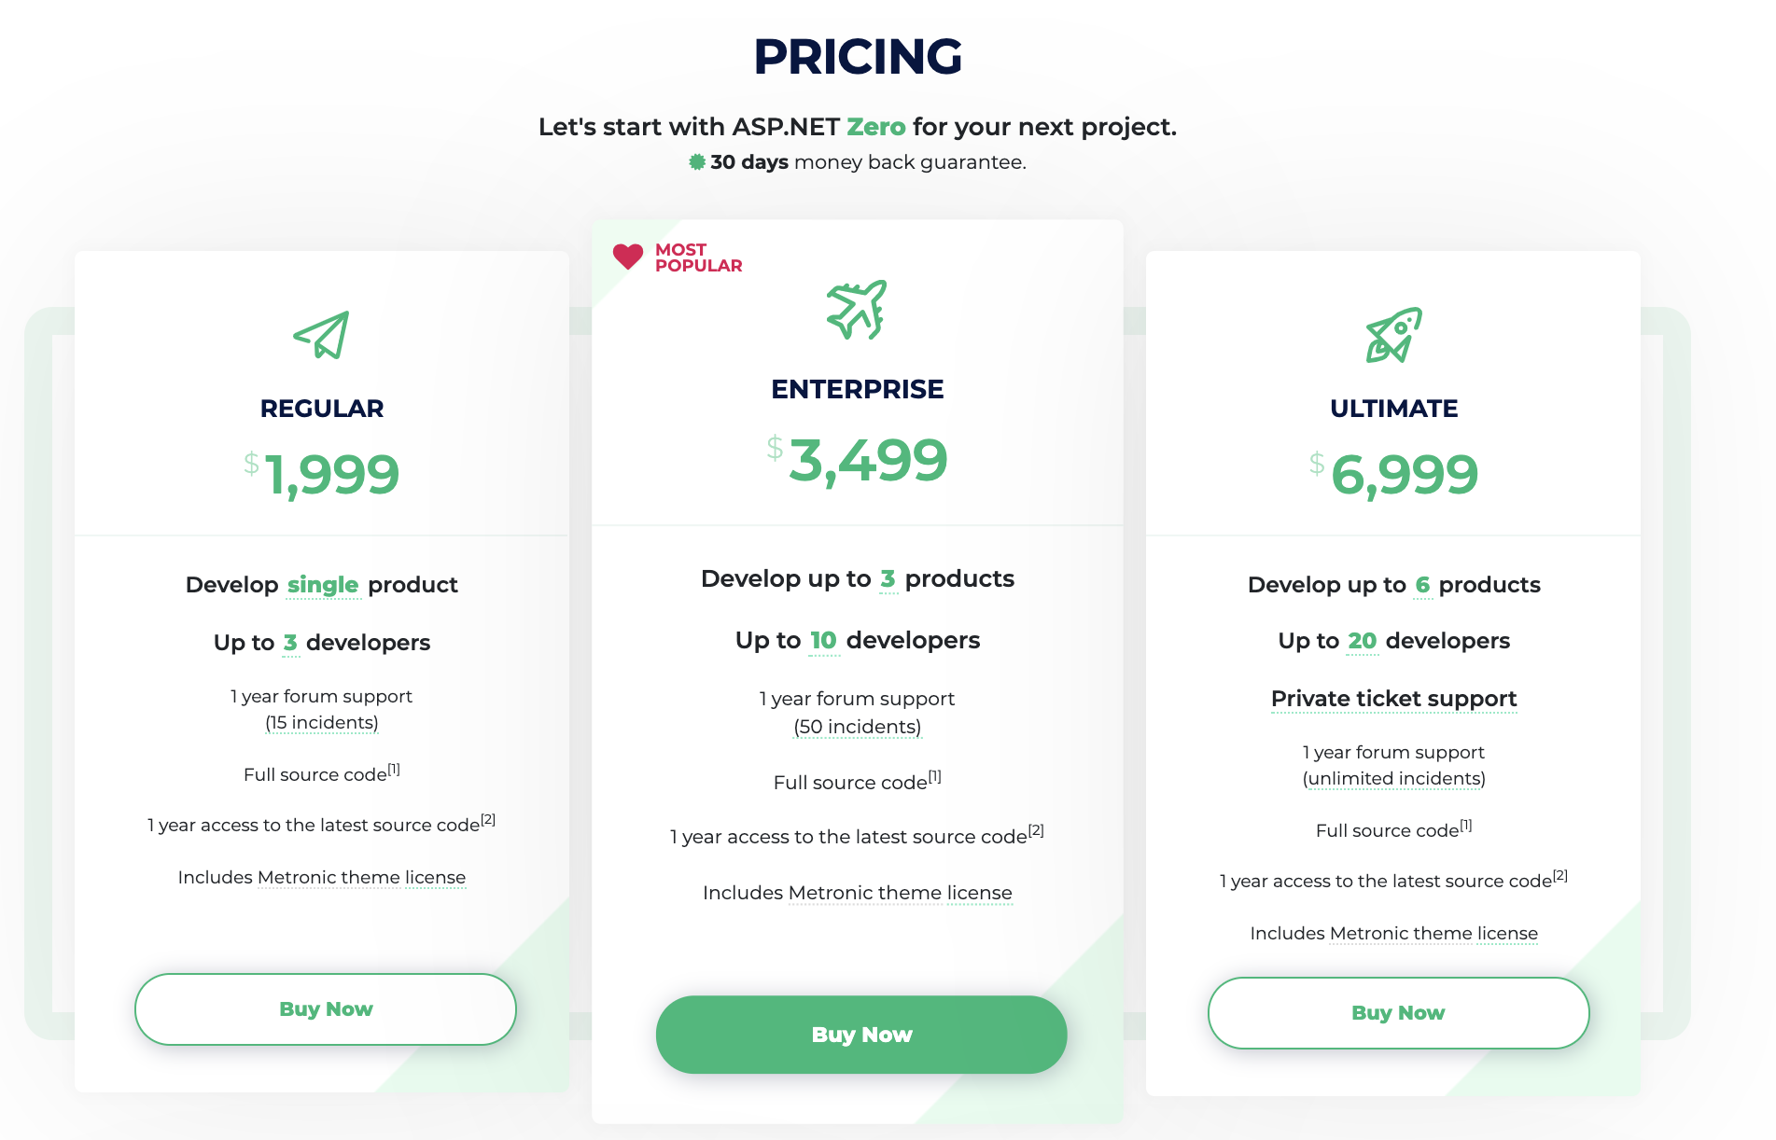Click the airplane icon on Enterprise plan

857,310
